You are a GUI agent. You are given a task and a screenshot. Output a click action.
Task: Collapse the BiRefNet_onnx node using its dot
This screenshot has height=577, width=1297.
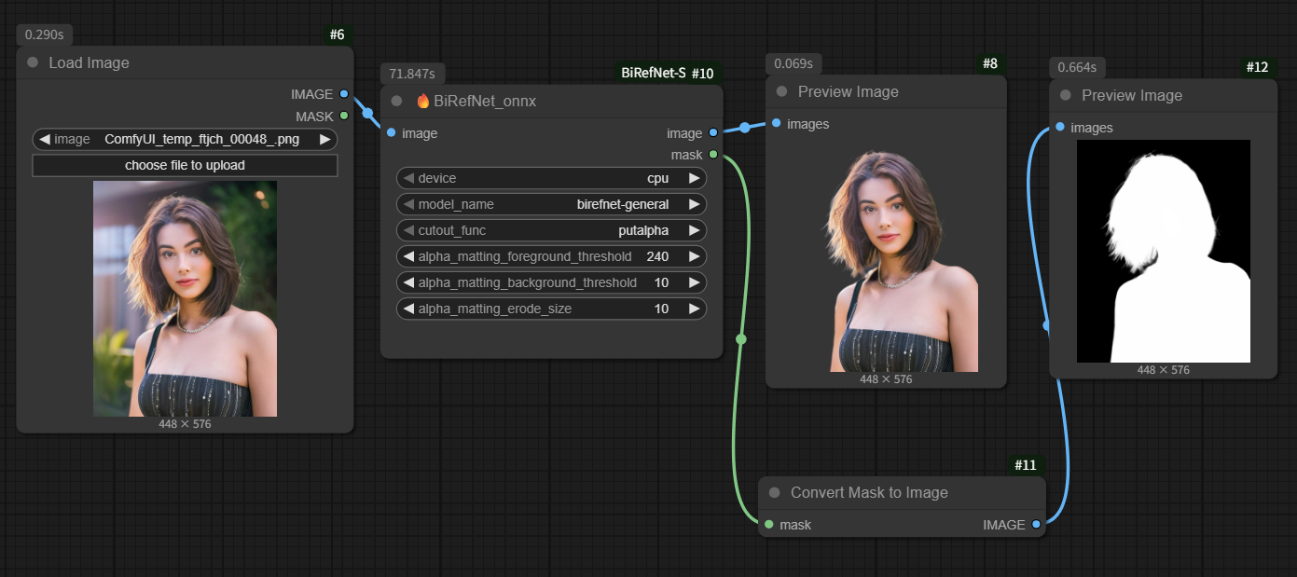point(396,102)
